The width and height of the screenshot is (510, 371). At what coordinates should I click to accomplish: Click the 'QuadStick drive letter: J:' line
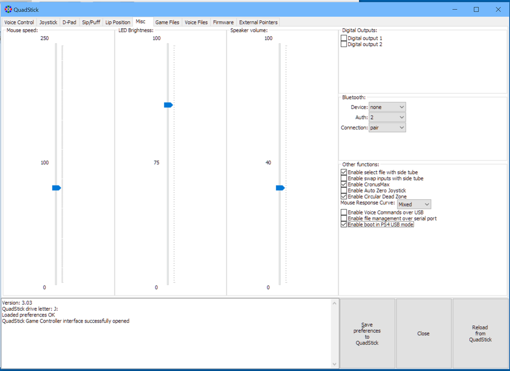point(30,309)
